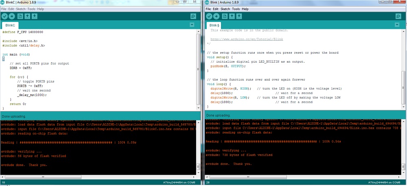Open Serial Monitor in Blink window
407x186 pixels.
(398, 16)
